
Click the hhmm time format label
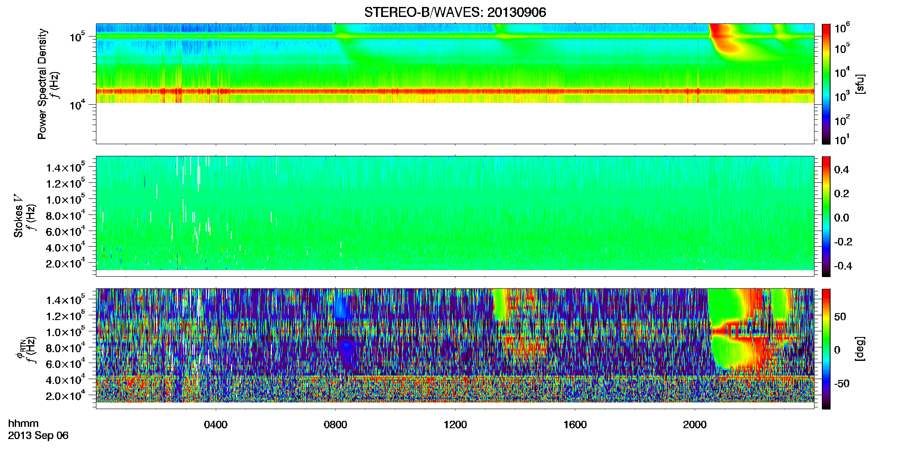[x=23, y=423]
